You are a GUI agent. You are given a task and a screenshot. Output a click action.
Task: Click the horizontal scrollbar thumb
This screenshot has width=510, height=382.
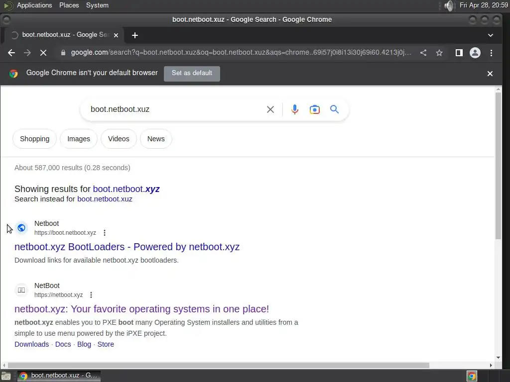coord(219,366)
